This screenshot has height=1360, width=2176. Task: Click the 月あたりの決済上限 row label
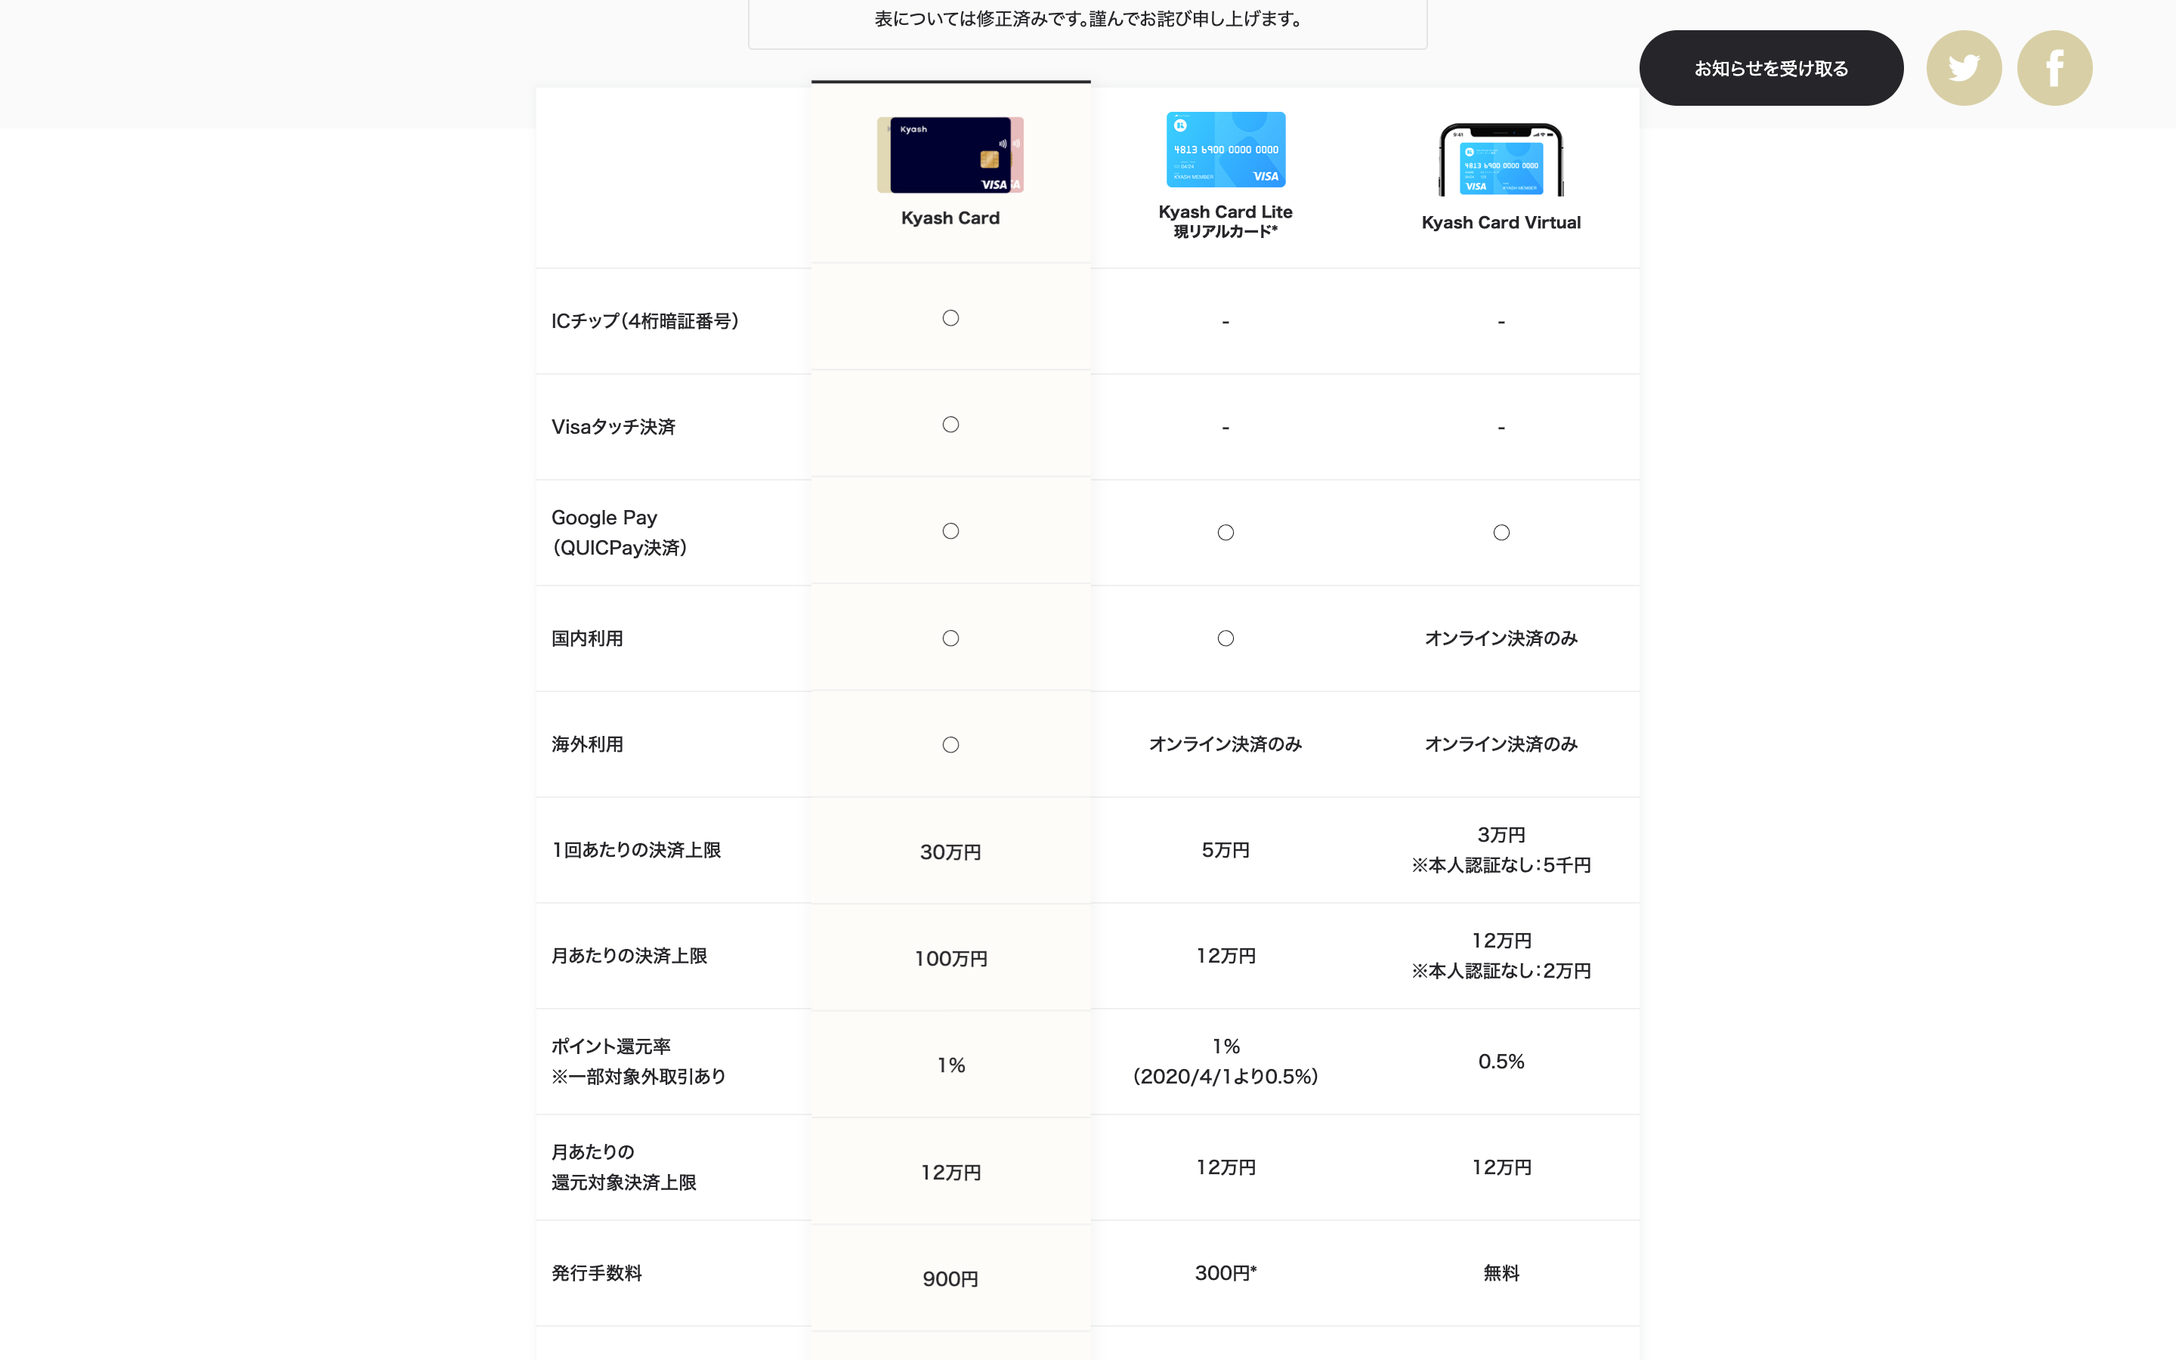click(629, 956)
